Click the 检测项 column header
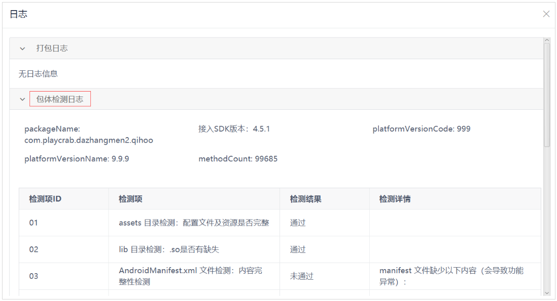This screenshot has height=301, width=557. coord(130,199)
